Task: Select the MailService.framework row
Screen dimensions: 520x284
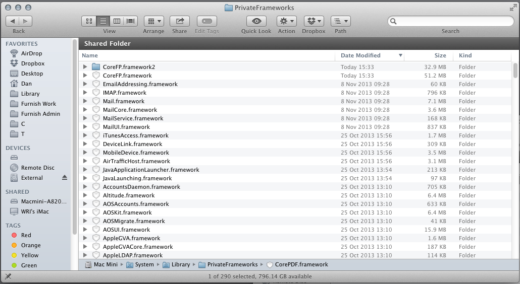Action: (295, 118)
